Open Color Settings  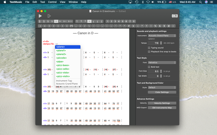(x=162, y=92)
